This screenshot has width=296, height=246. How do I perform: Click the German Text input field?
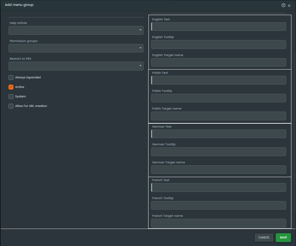(x=219, y=134)
